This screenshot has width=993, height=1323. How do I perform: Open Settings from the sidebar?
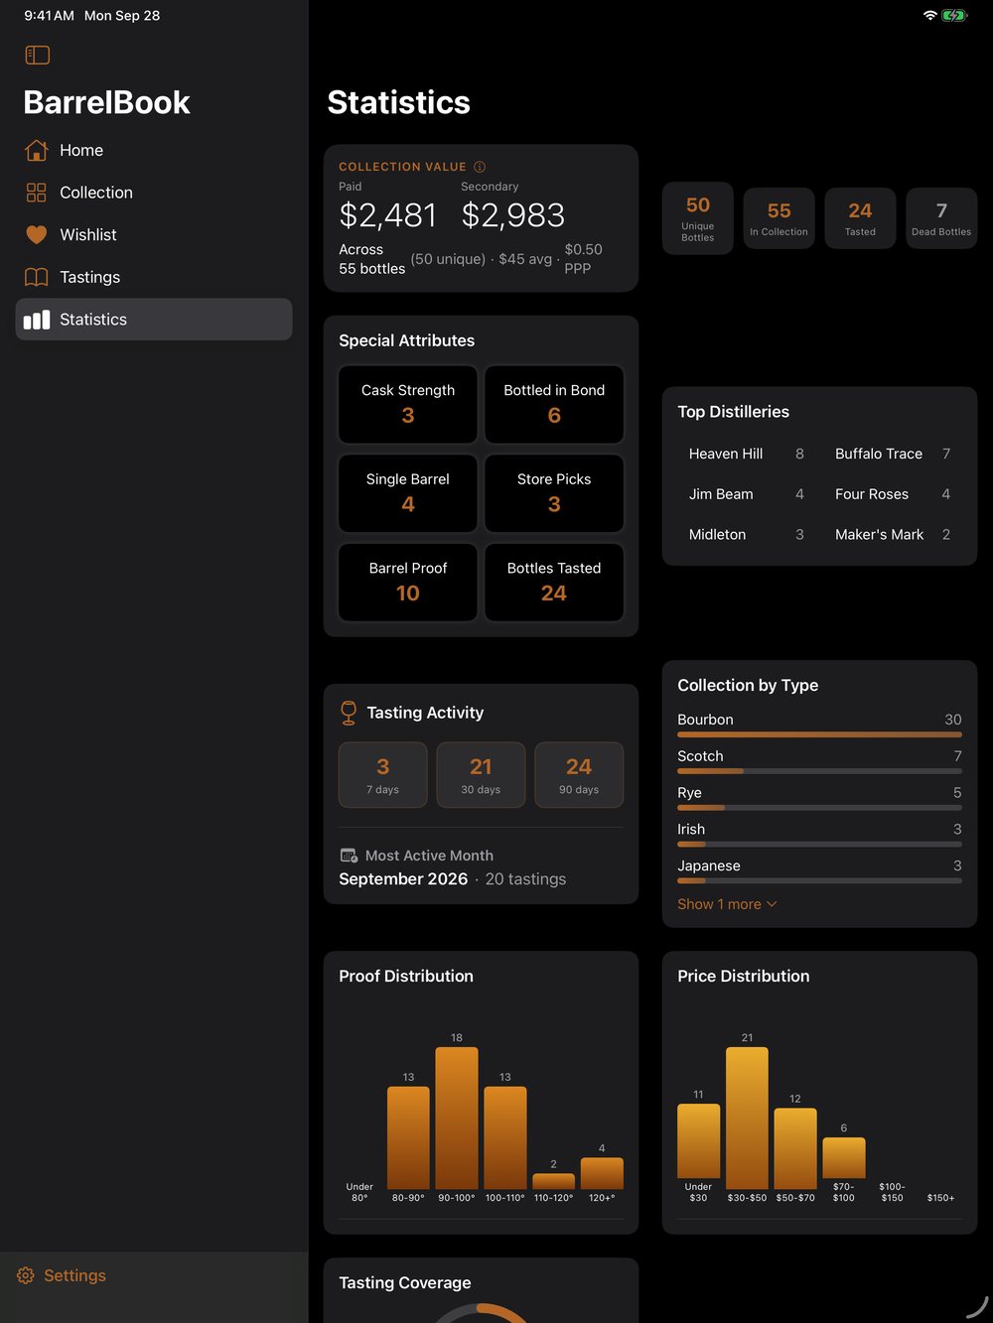click(x=62, y=1275)
